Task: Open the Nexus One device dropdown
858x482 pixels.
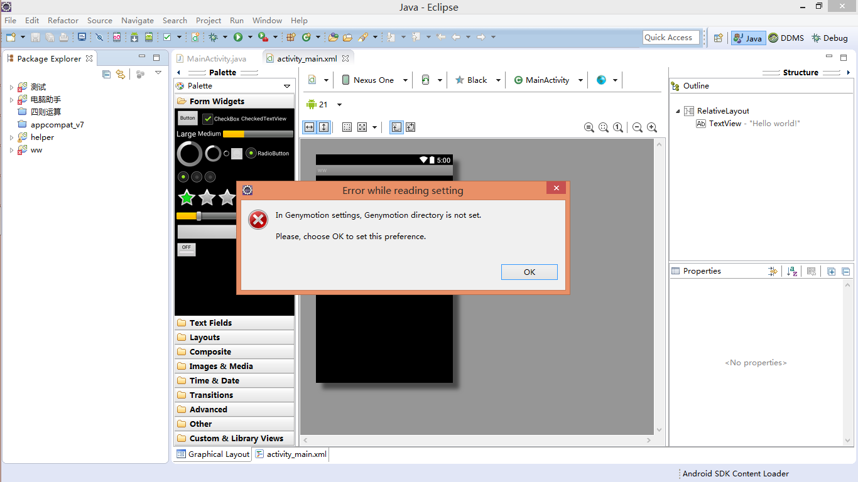Action: pos(375,80)
